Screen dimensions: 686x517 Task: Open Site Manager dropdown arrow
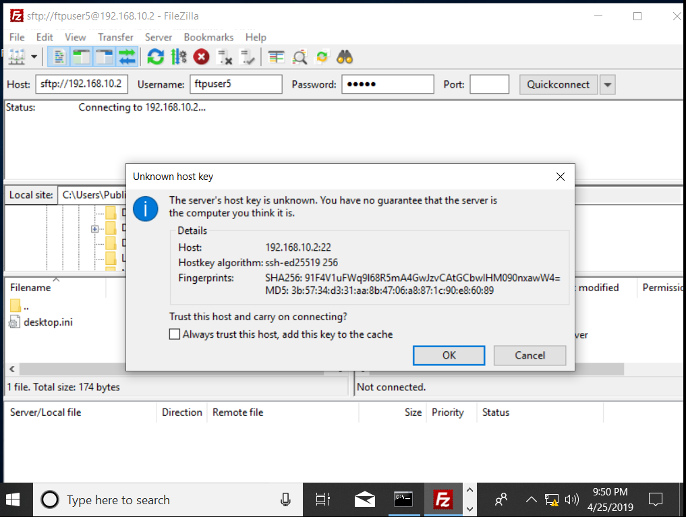34,57
